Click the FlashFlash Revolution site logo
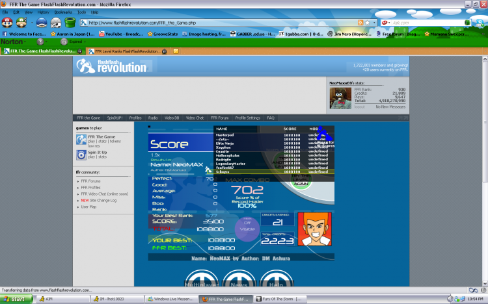 pyautogui.click(x=112, y=66)
